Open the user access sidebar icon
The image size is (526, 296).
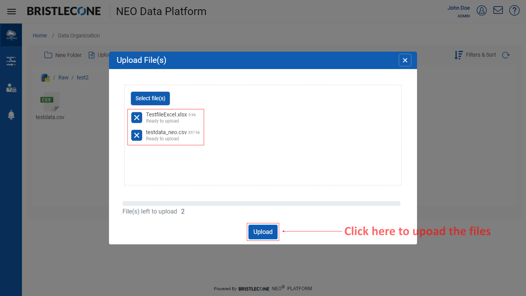point(11,88)
